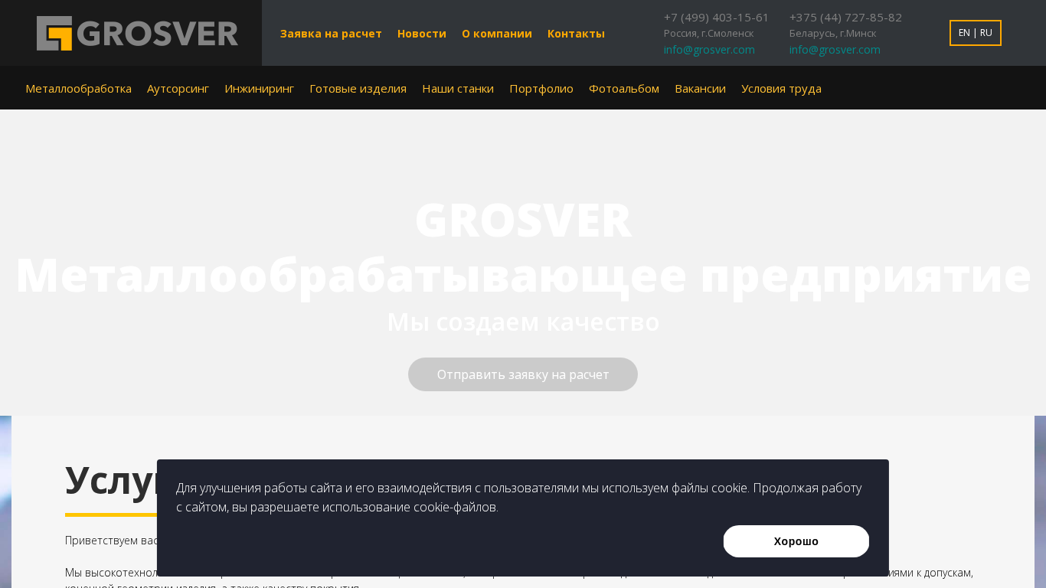Call the Minsk phone number +375 (44) 727-85-82

click(x=846, y=18)
